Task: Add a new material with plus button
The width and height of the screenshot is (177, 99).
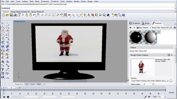Action: (x=159, y=32)
